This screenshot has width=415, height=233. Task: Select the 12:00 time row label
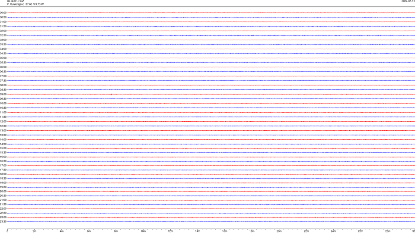[x=3, y=122]
